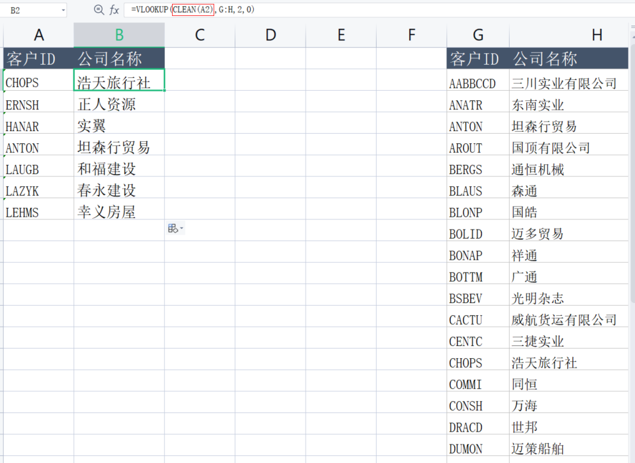Click the fx insert function icon
This screenshot has height=463, width=635.
(114, 10)
